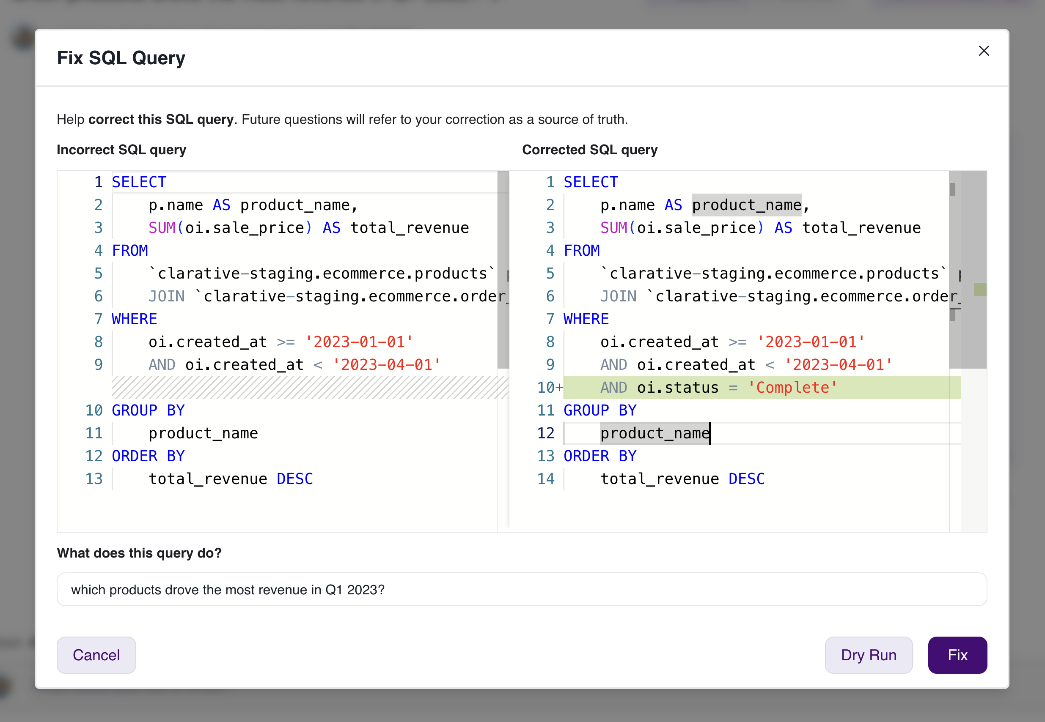Screen dimensions: 1045x722
Task: Click 'SELECT' keyword in corrected query
Action: [591, 182]
